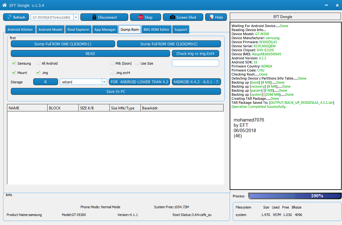The width and height of the screenshot is (342, 225).
Task: Click the 'Device Model: GT-I9300' log line
Action: tap(250, 34)
